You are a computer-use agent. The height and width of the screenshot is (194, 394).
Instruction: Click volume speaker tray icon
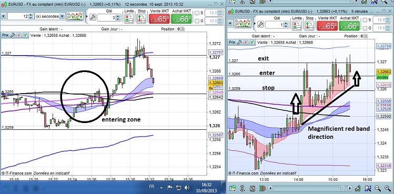(187, 188)
